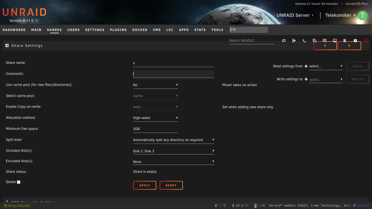Go to Main tab
The image size is (372, 209).
point(36,30)
